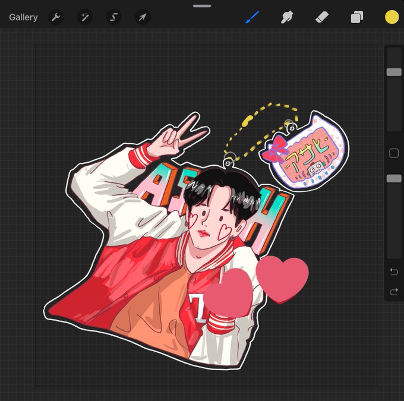Image resolution: width=404 pixels, height=401 pixels.
Task: Activate the Transform arrow tool
Action: pos(143,17)
